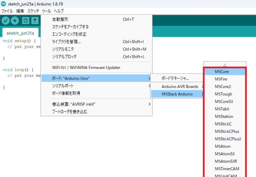Image resolution: width=256 pixels, height=177 pixels.
Task: Open the ヘルプ menu
Action: click(x=59, y=11)
